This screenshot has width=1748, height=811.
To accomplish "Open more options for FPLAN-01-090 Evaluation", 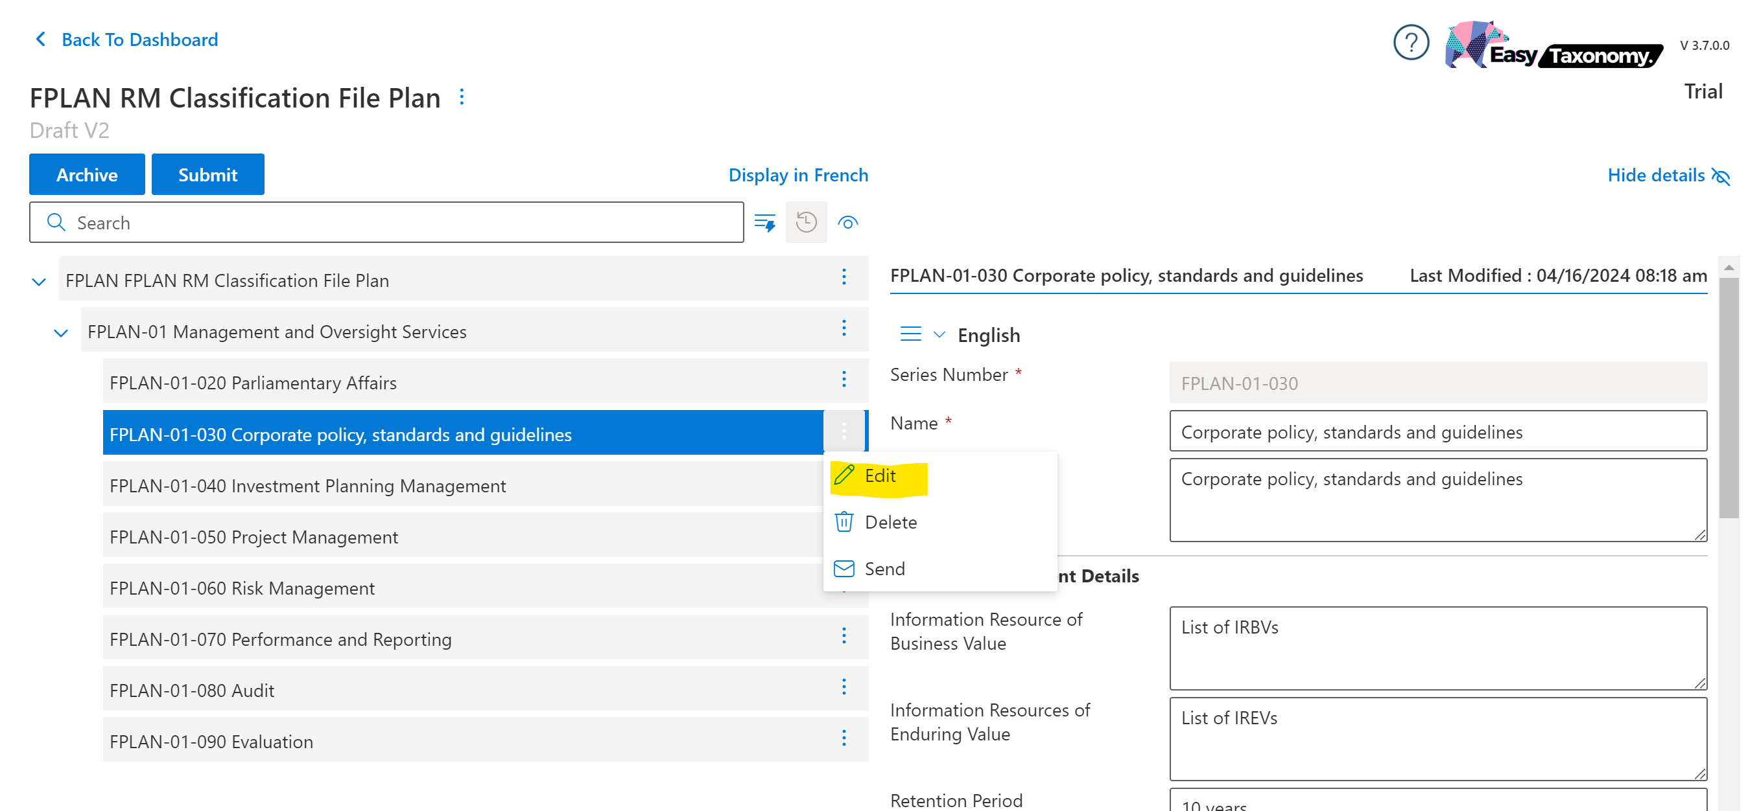I will click(844, 738).
